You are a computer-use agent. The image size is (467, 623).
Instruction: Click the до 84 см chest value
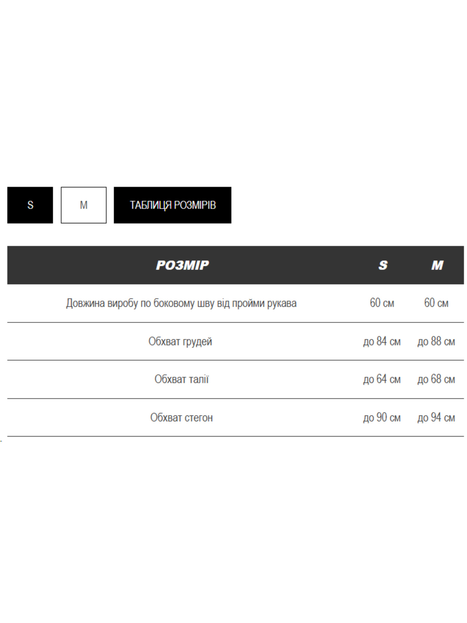coord(382,342)
